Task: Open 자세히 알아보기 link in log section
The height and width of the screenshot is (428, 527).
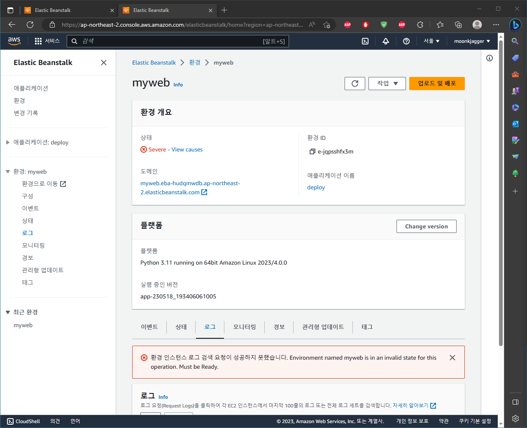Action: 414,405
